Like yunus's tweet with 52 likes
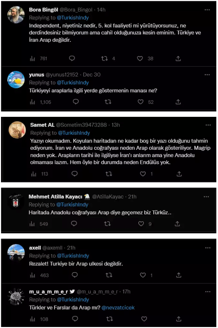218x328 pixels. (x=140, y=102)
